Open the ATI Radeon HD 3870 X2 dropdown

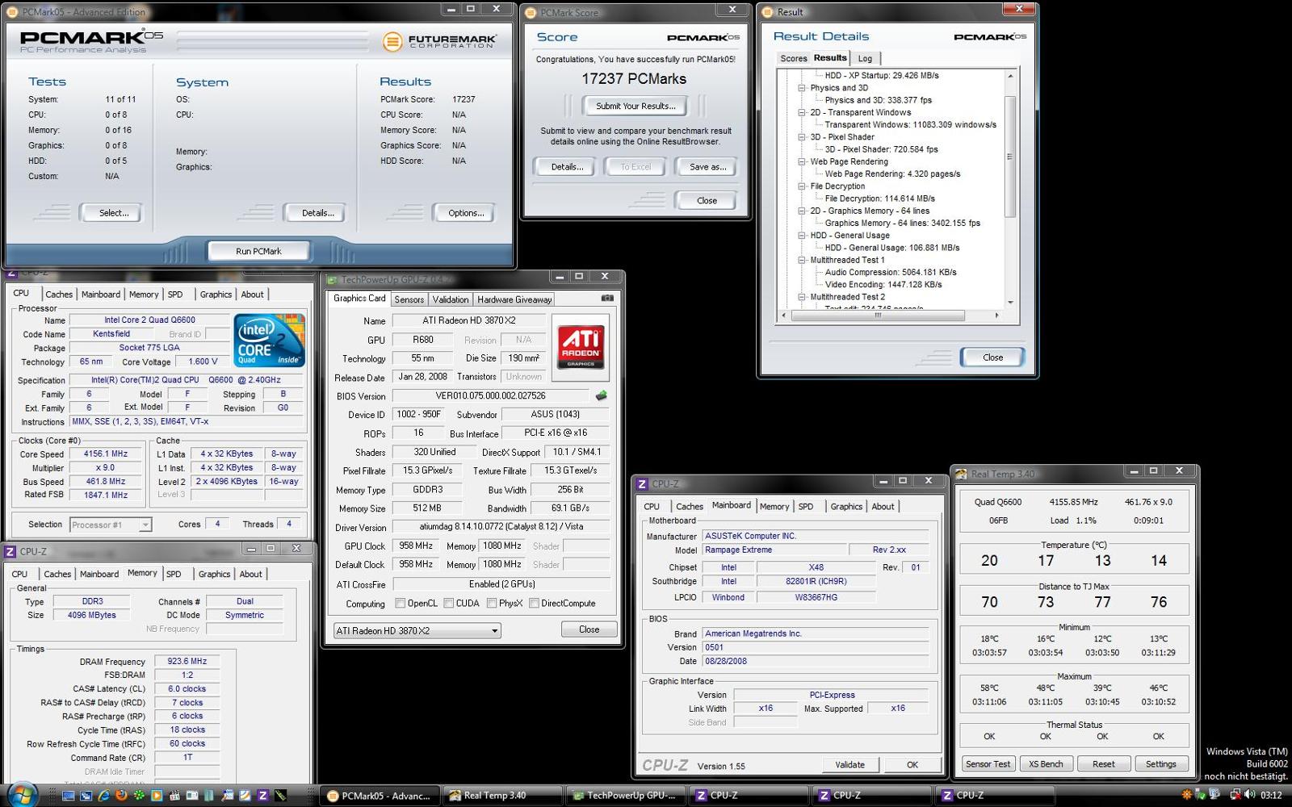(x=417, y=630)
